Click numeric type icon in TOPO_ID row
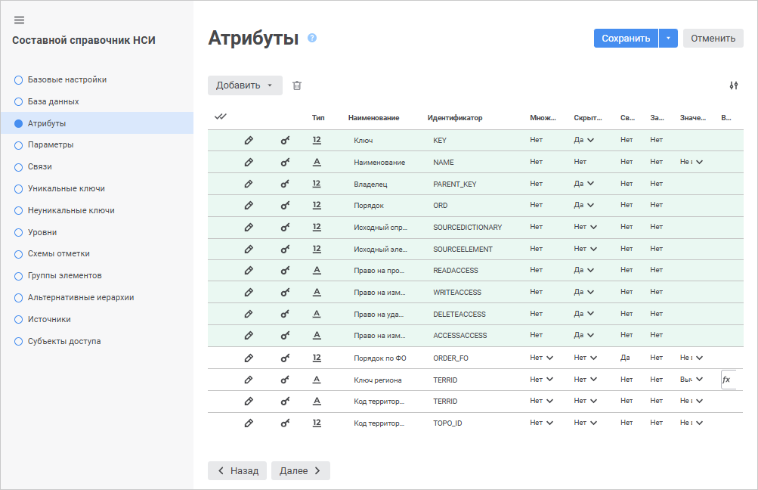758x490 pixels. pyautogui.click(x=317, y=423)
